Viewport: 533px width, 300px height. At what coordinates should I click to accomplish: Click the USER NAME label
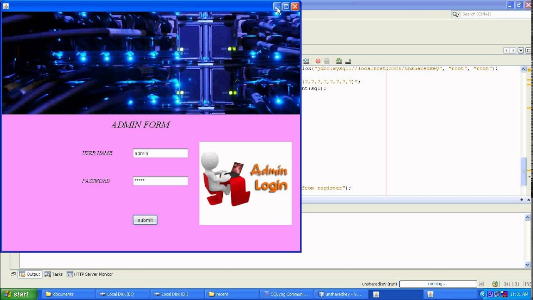coord(97,153)
